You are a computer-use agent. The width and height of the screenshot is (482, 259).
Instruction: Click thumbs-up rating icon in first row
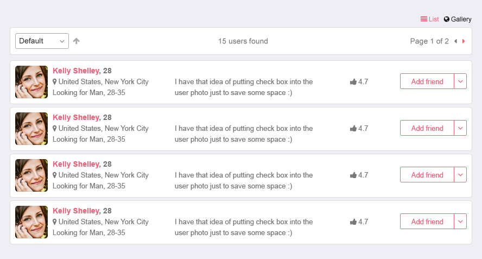[x=353, y=82]
